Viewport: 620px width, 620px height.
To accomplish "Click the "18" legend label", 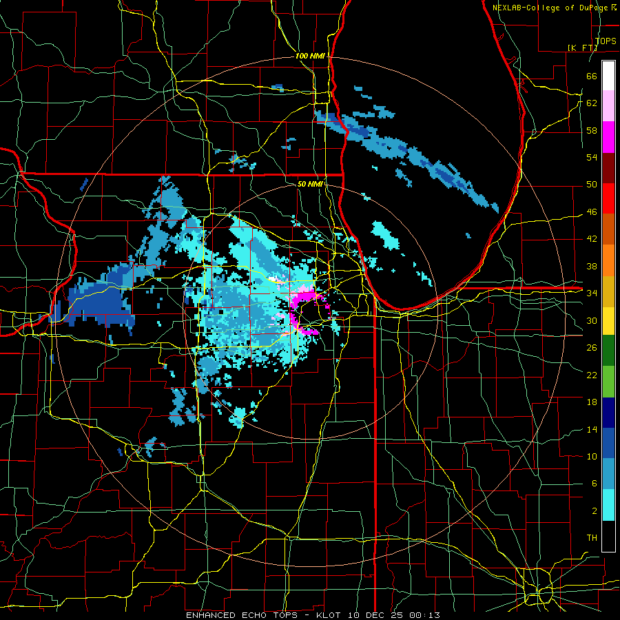I will tap(592, 402).
